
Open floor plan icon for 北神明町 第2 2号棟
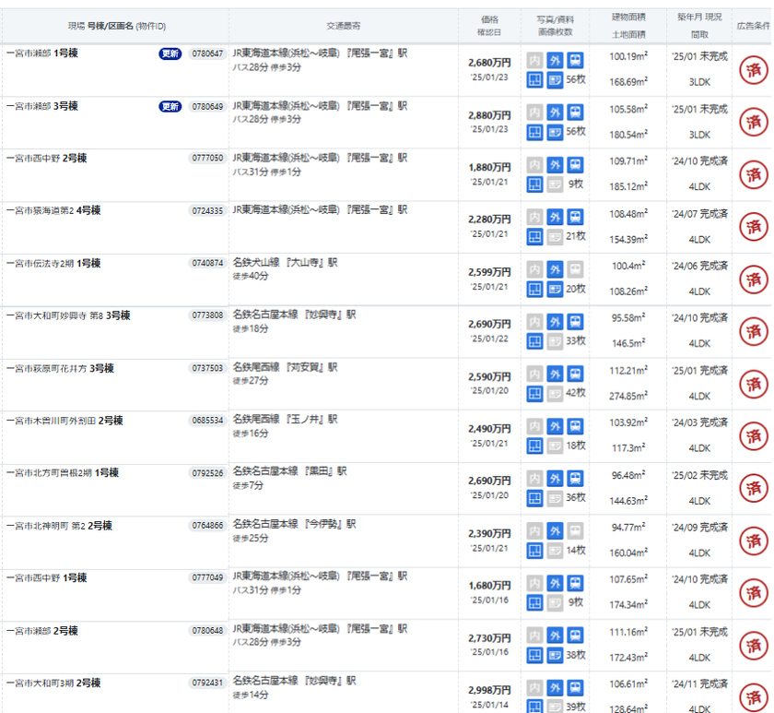[x=535, y=551]
